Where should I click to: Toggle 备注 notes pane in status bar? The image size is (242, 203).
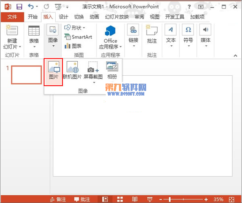coord(58,199)
